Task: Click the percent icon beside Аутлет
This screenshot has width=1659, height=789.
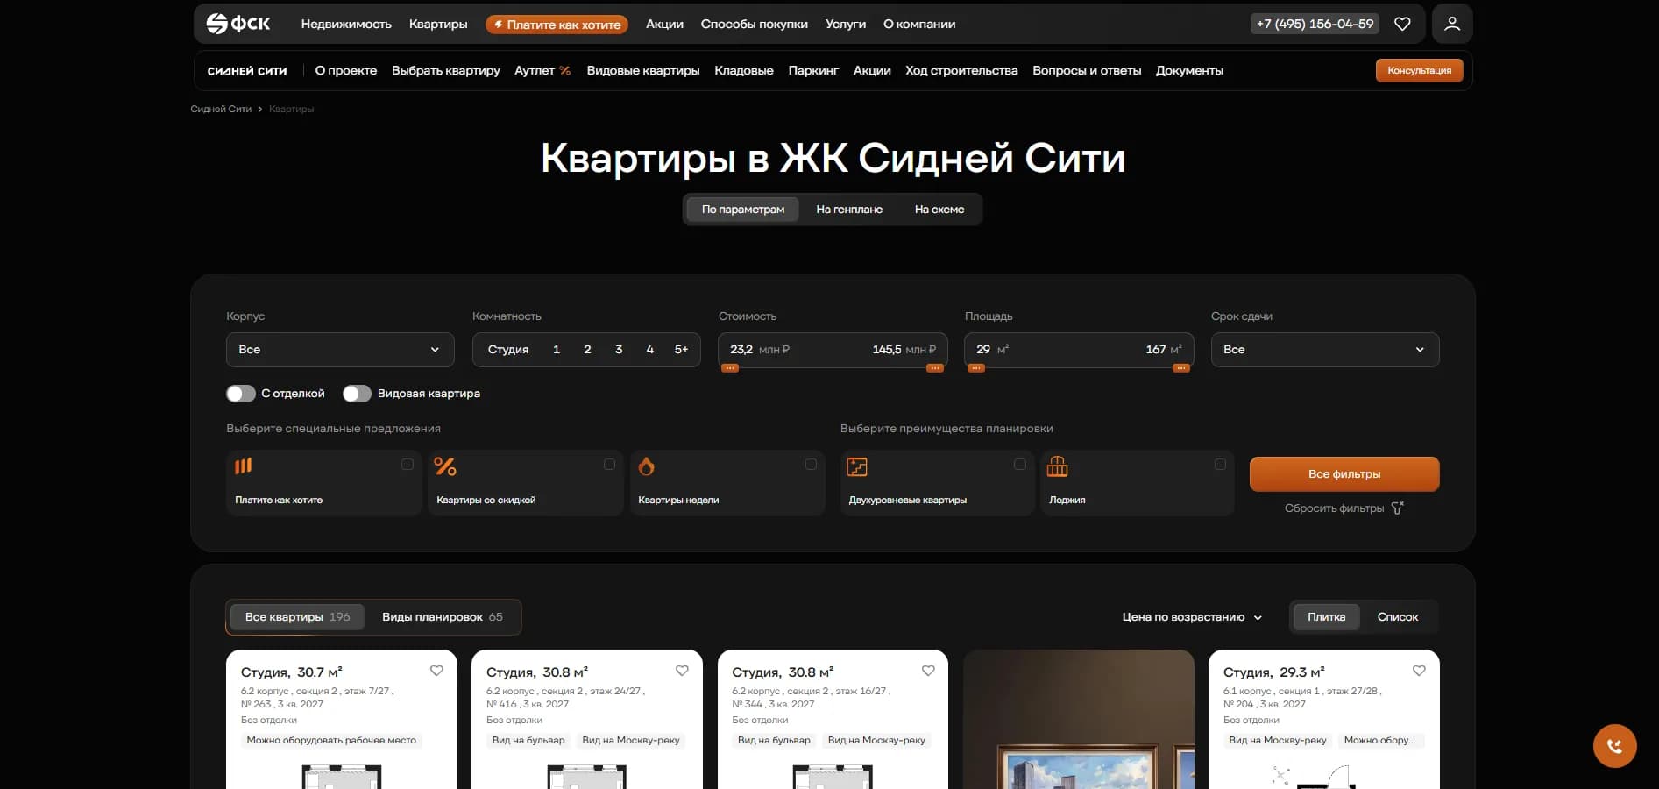Action: tap(565, 71)
